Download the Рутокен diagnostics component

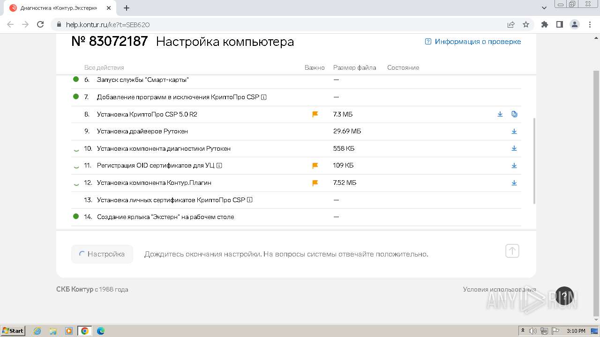[514, 148]
